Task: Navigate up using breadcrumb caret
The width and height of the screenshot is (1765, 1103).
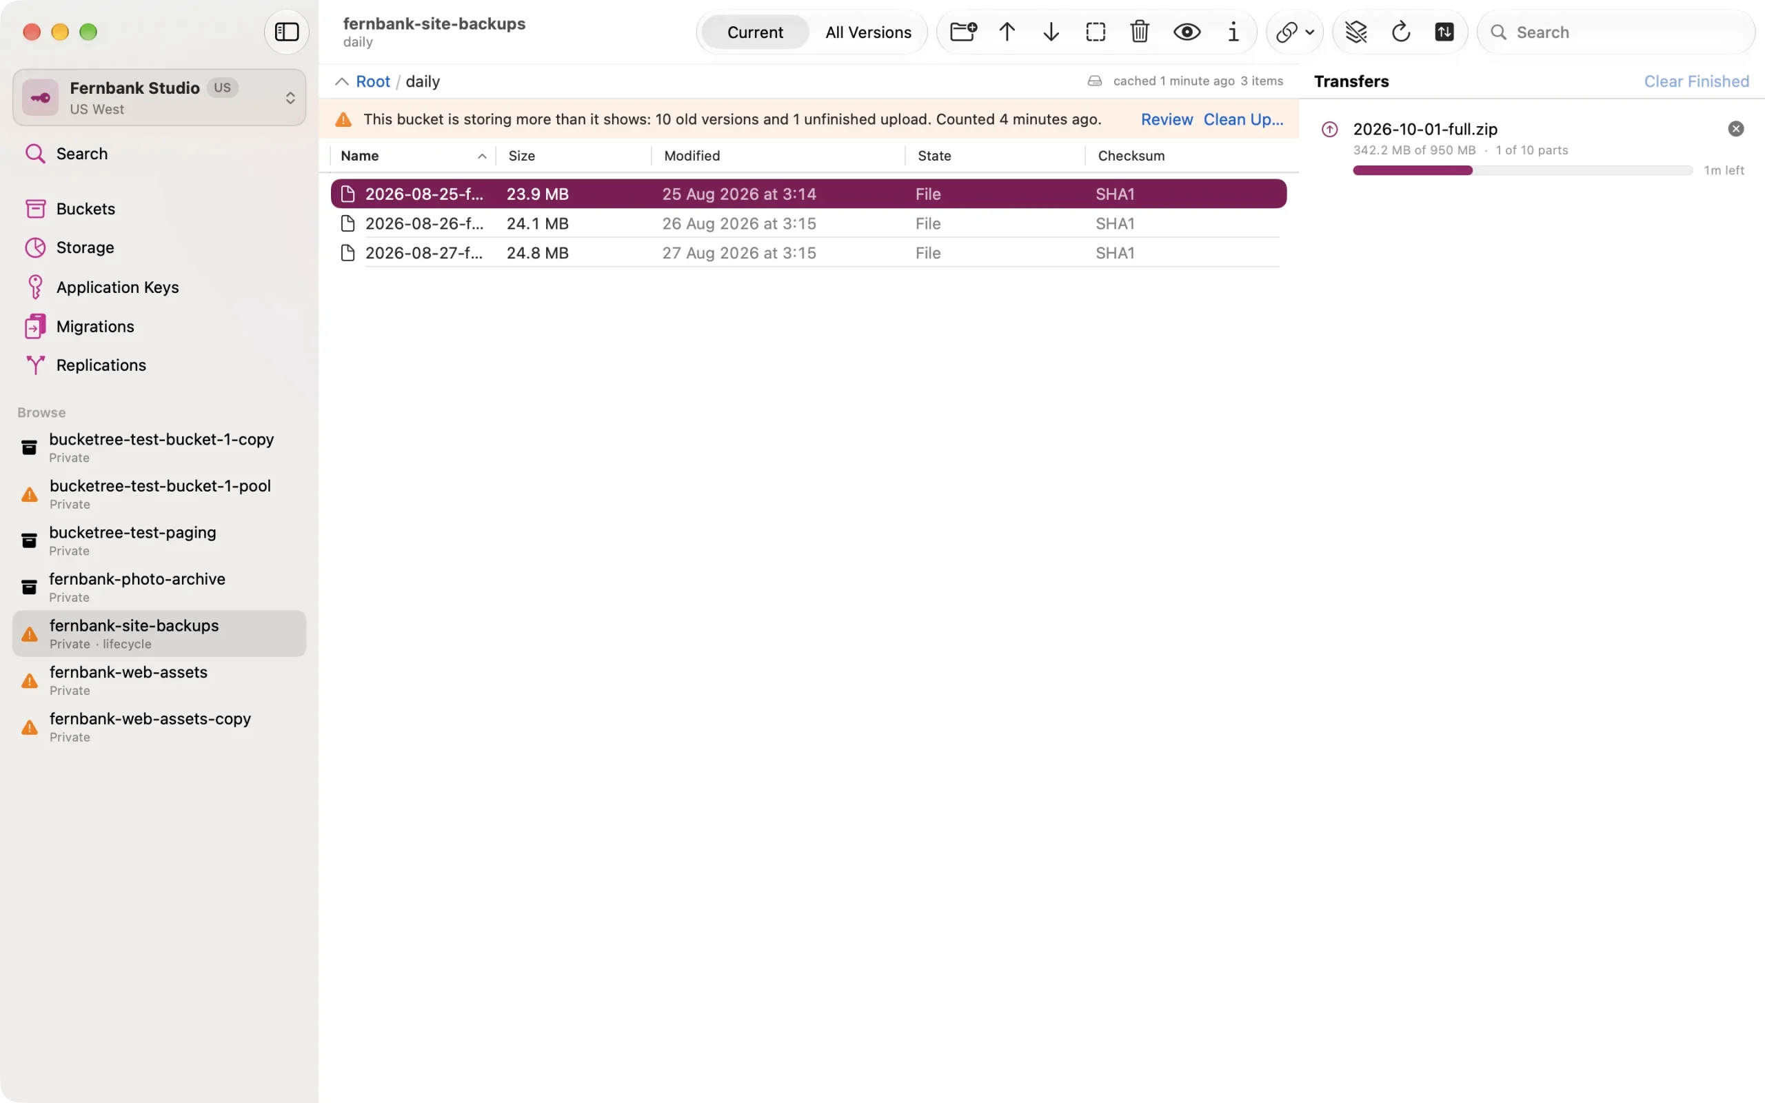Action: click(x=341, y=82)
